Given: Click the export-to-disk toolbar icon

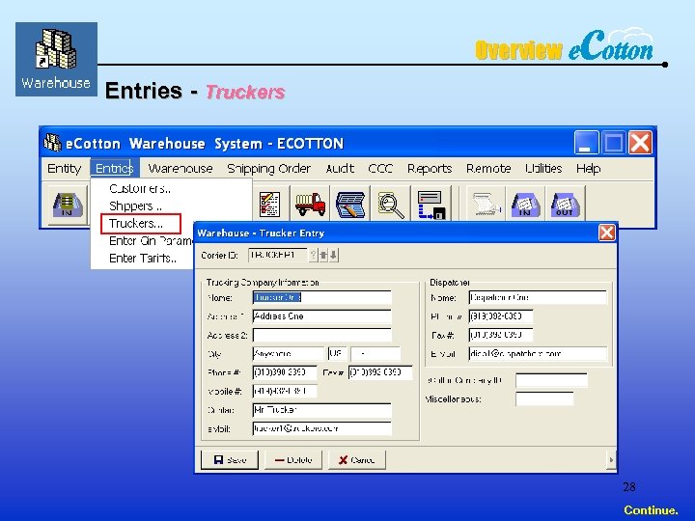Looking at the screenshot, I should point(431,205).
